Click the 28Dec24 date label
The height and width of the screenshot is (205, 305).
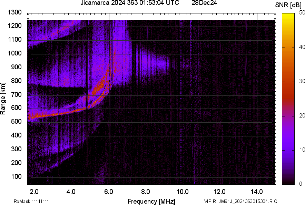click(204, 3)
